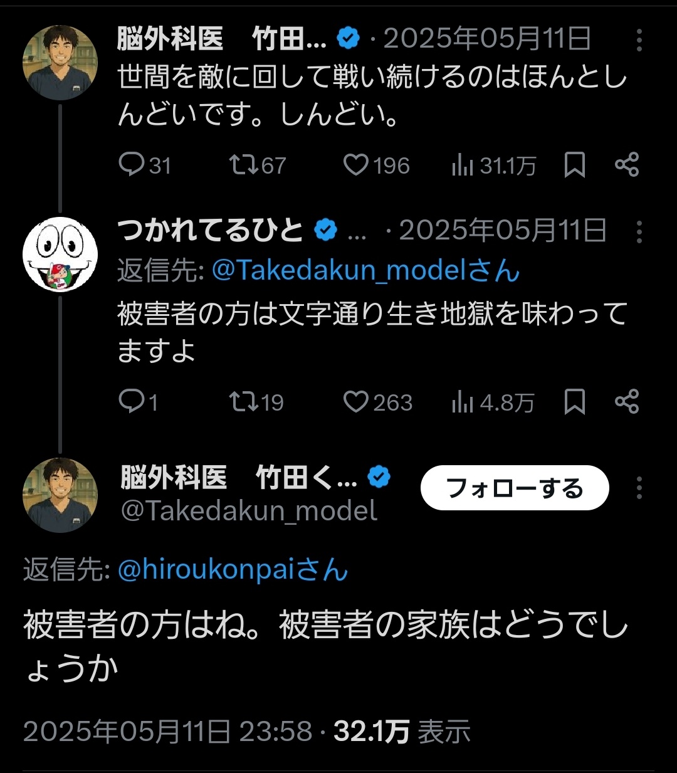Share つかれてるひと's reply tweet

(x=626, y=402)
